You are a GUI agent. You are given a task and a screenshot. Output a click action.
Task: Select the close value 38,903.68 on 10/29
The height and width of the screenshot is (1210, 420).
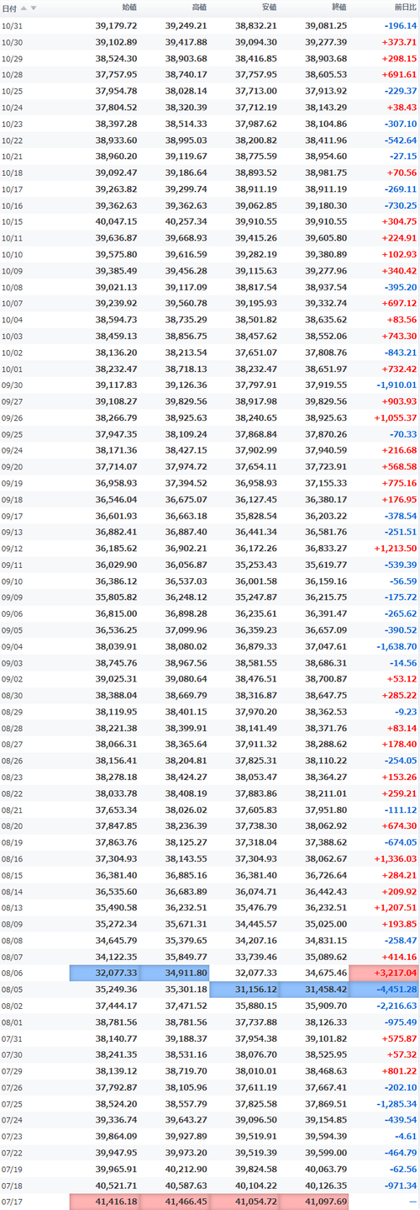326,58
